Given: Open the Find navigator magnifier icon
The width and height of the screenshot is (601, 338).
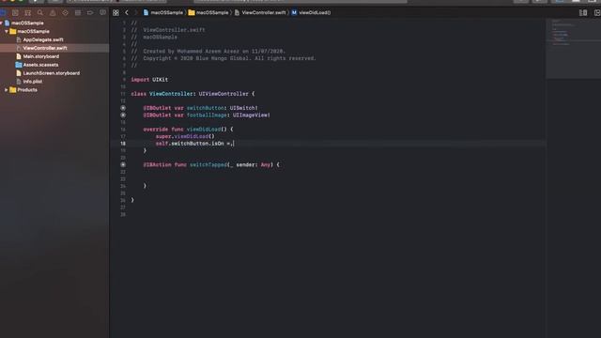Looking at the screenshot, I should [x=40, y=12].
